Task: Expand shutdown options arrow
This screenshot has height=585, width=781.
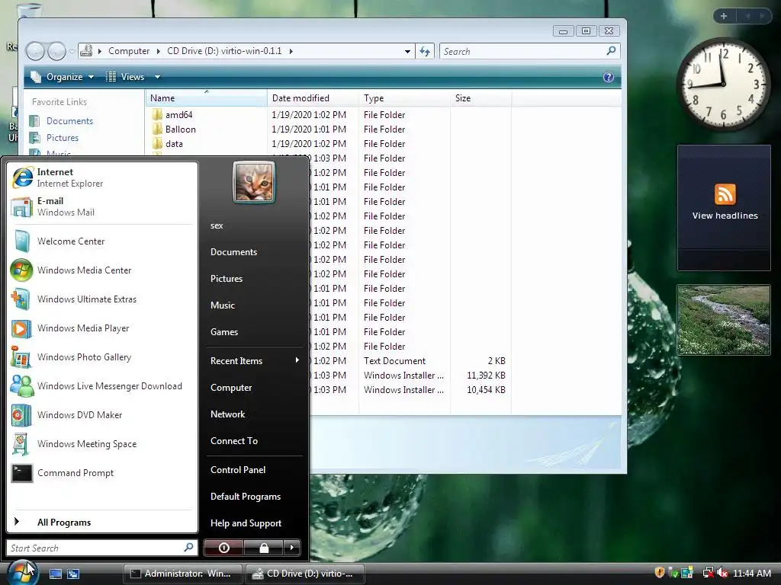Action: [292, 548]
